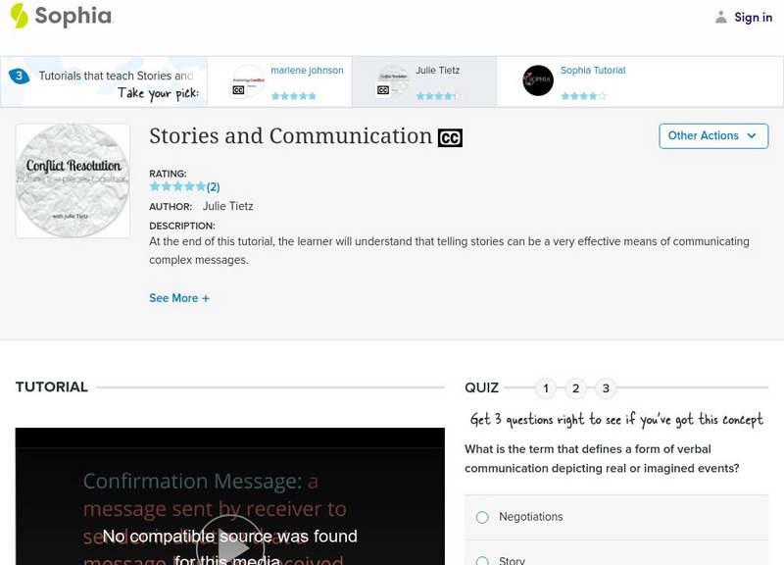This screenshot has width=784, height=565.
Task: Click the CC badge under marlene johnson's avatar
Action: (238, 90)
